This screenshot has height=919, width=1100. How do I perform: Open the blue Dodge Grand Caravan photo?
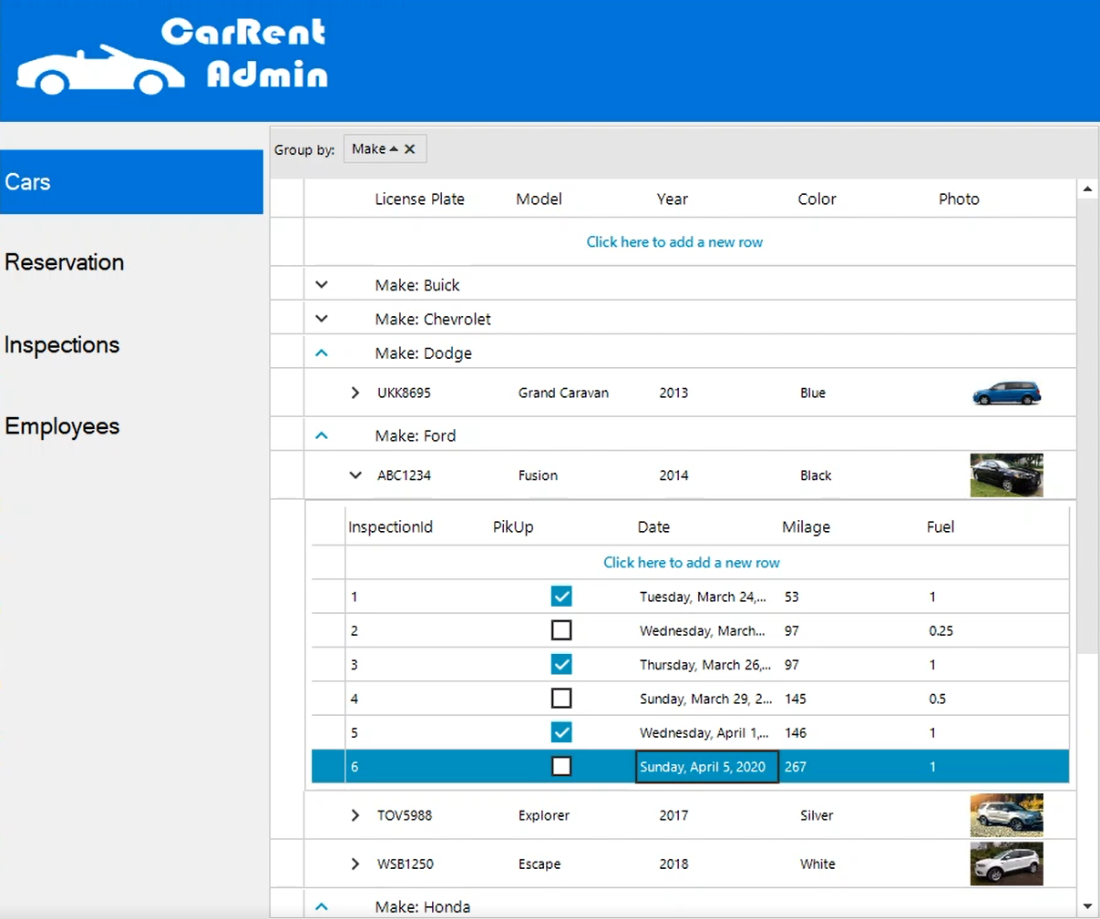[x=1006, y=393]
